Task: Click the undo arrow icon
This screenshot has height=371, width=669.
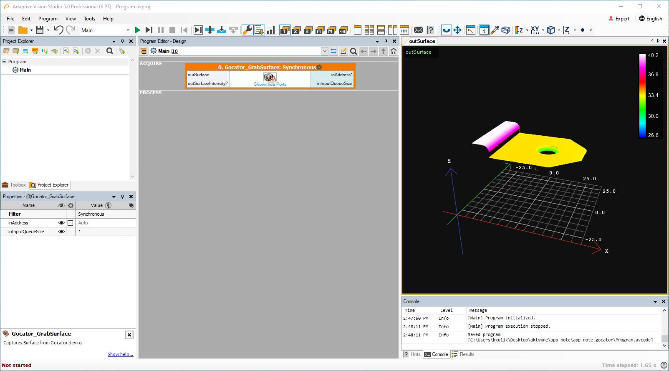Action: (x=58, y=30)
